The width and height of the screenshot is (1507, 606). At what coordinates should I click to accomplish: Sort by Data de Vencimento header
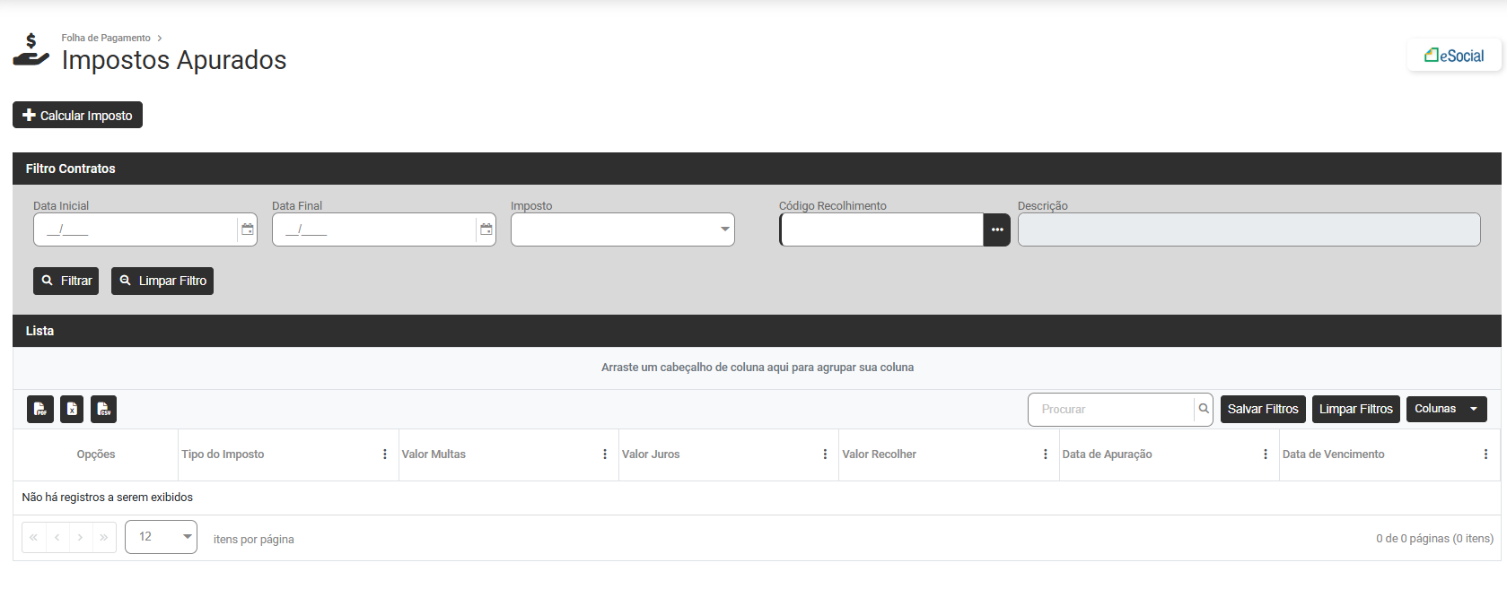pyautogui.click(x=1333, y=454)
